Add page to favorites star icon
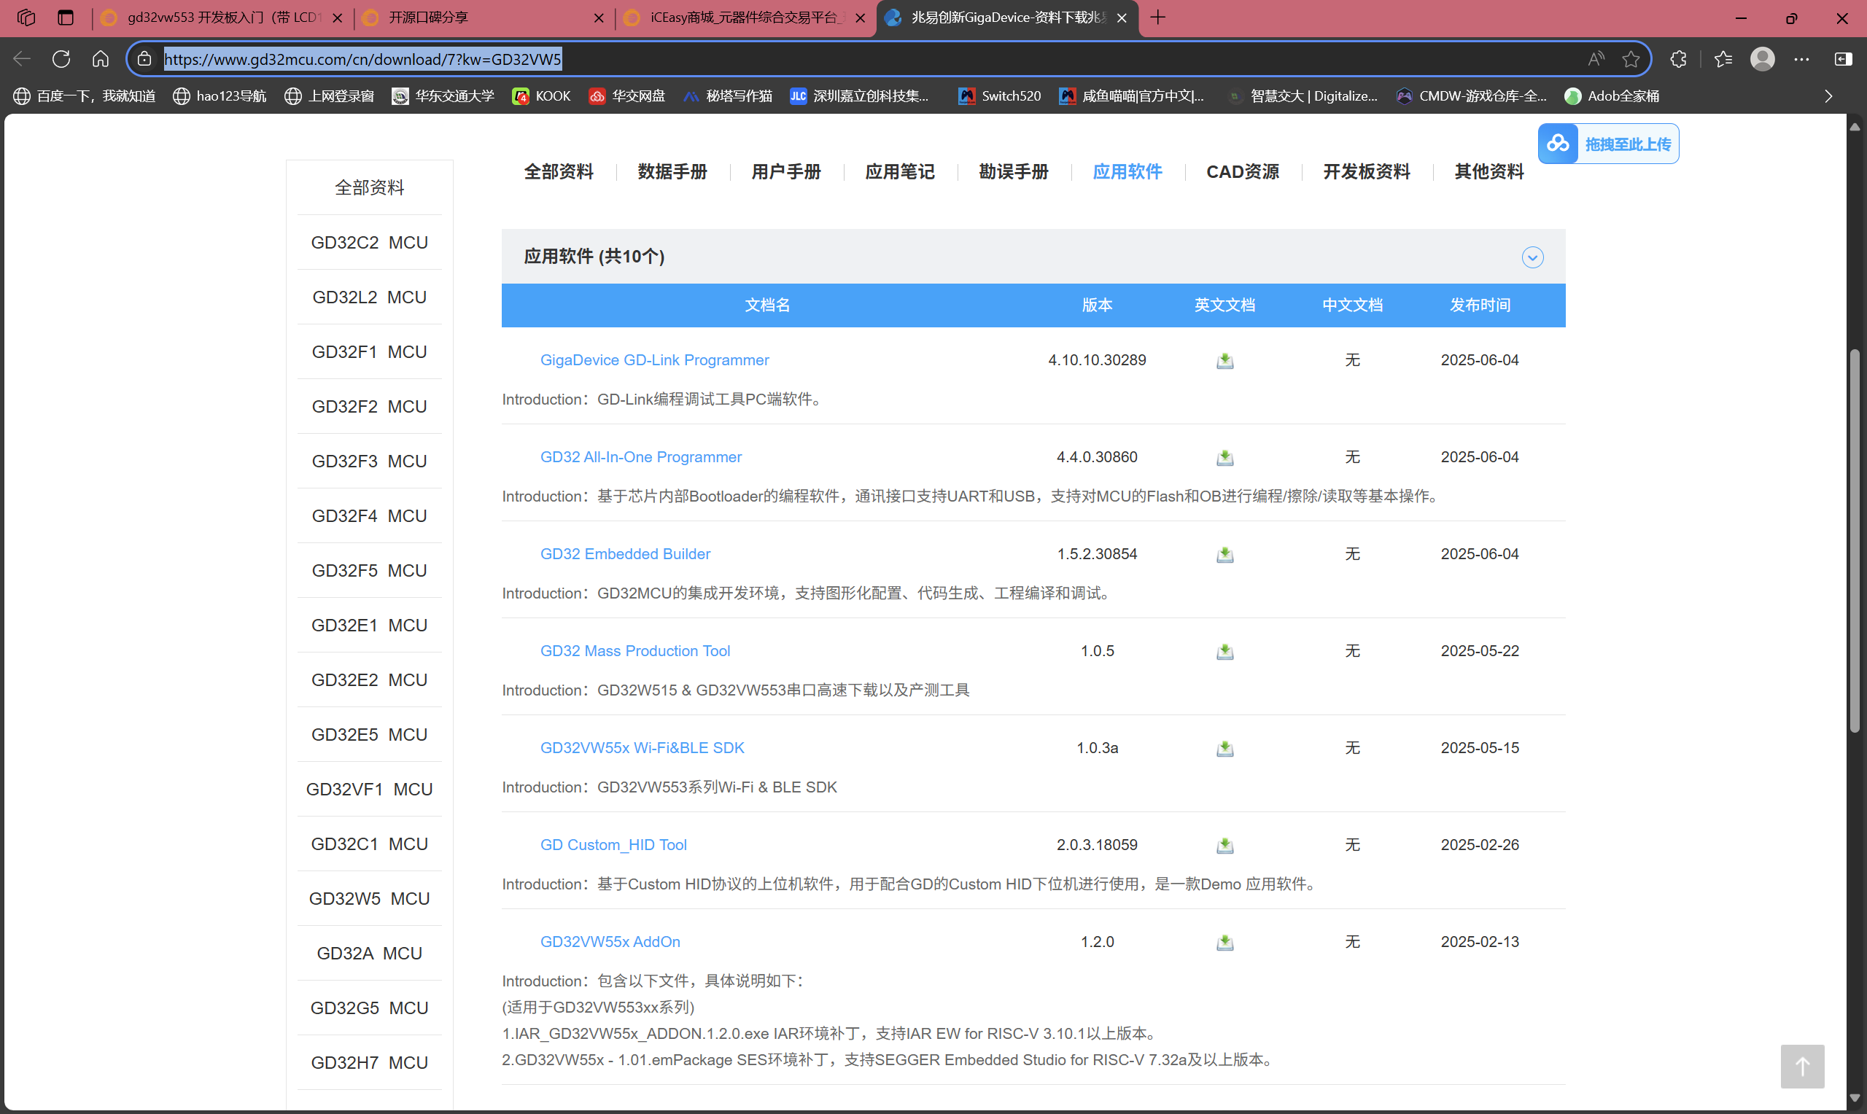 tap(1630, 59)
